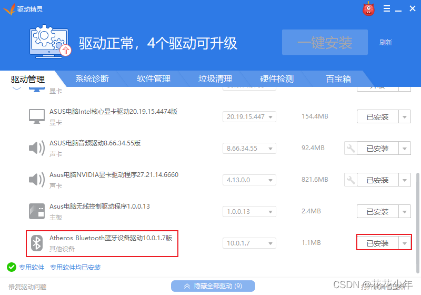
Task: Click motherboard icon of Asus wireless control driver
Action: 37,211
